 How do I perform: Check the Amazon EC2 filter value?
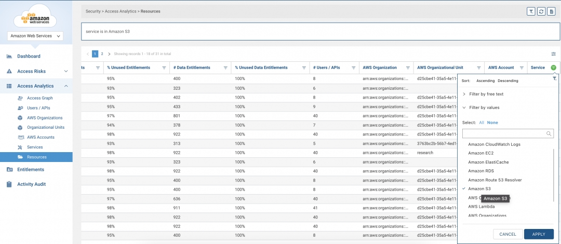(x=480, y=153)
